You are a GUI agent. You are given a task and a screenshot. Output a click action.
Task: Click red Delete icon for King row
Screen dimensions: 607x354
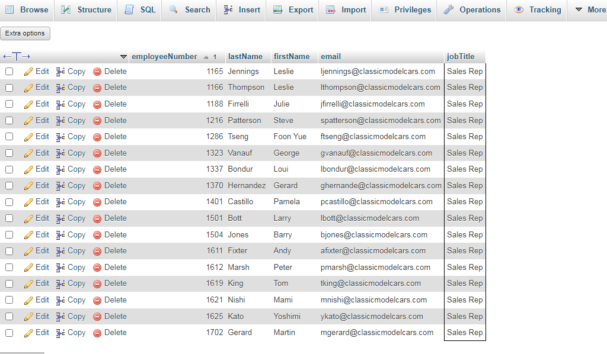pos(97,284)
